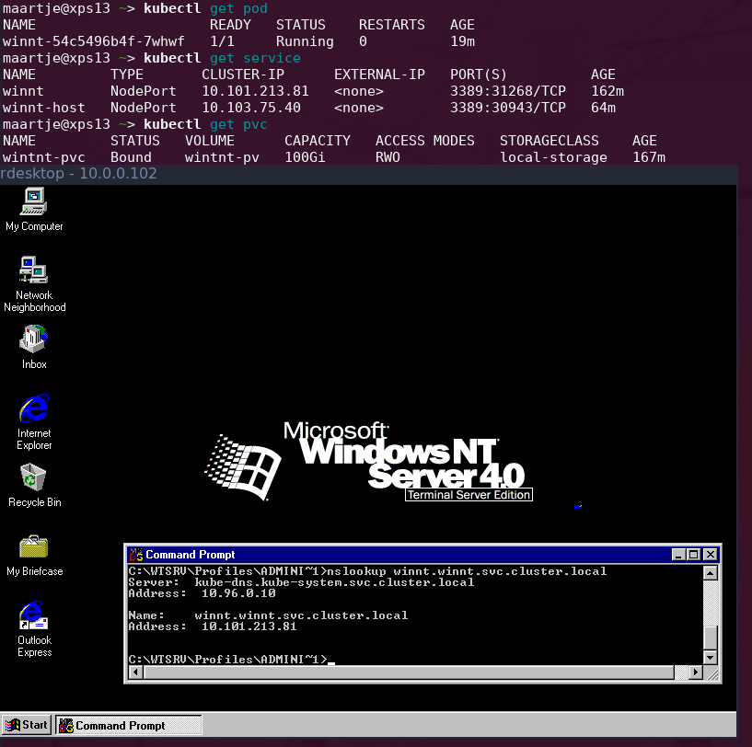This screenshot has height=747, width=752.
Task: Click the nslookup command line text
Action: [367, 571]
